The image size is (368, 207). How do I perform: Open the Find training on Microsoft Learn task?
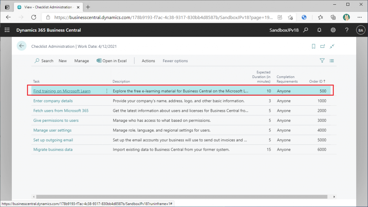(62, 91)
